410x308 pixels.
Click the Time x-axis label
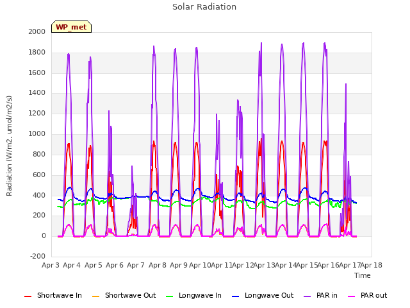pos(363,275)
